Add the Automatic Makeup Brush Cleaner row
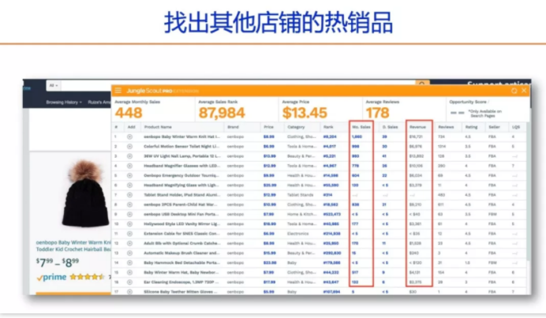546x318 pixels. coord(129,253)
